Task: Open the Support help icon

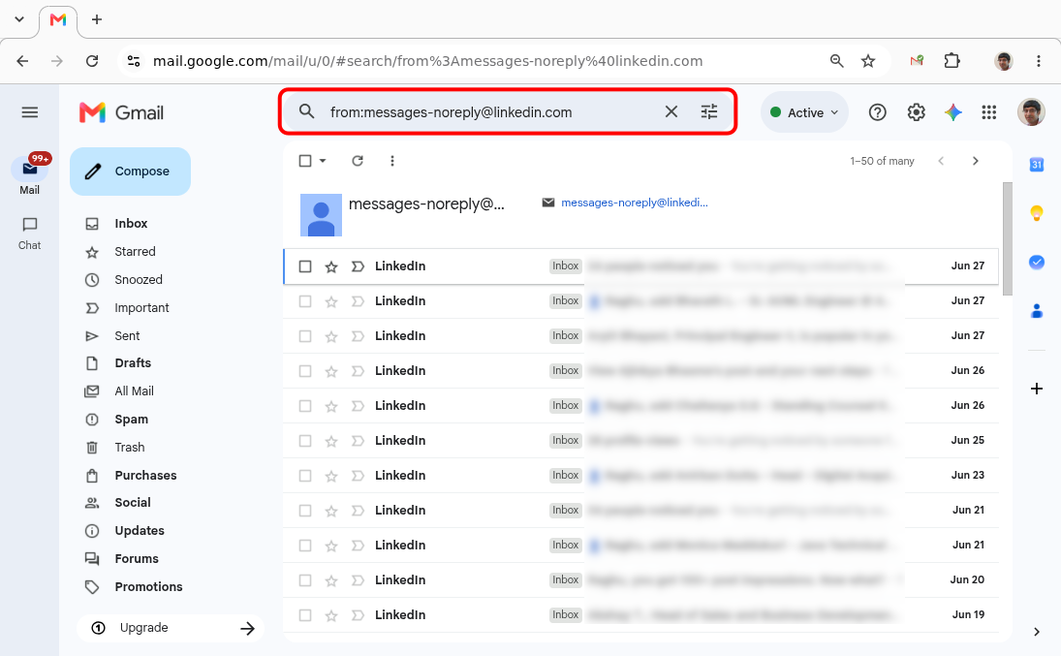Action: click(877, 112)
